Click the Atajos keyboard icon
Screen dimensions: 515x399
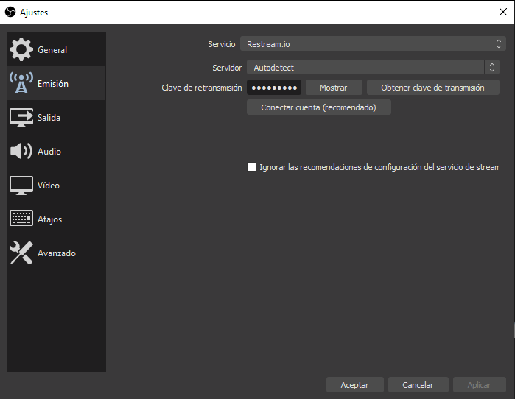point(21,218)
